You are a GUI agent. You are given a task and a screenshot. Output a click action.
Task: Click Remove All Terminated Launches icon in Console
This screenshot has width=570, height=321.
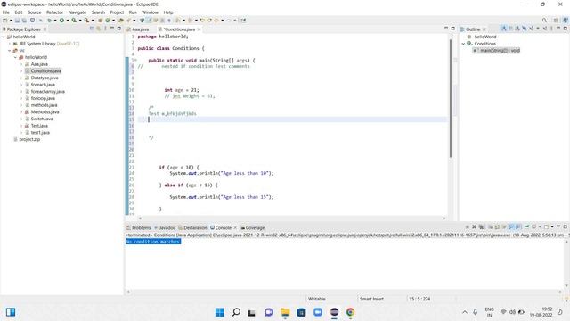481,226
